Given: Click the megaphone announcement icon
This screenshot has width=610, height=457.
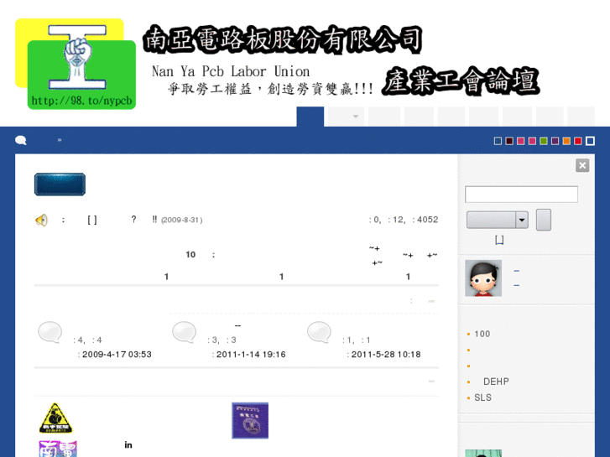Looking at the screenshot, I should tap(41, 221).
